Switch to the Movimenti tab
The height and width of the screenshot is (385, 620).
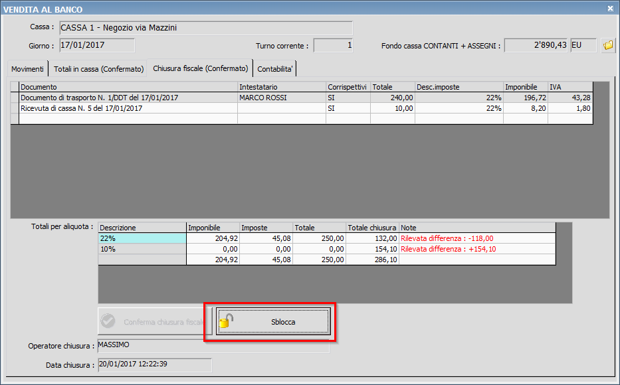[27, 69]
